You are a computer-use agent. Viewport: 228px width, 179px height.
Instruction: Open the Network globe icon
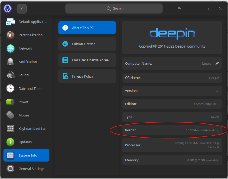[x=11, y=48]
